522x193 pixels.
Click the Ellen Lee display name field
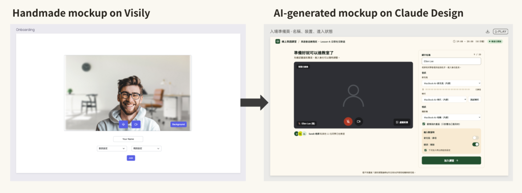click(x=451, y=61)
